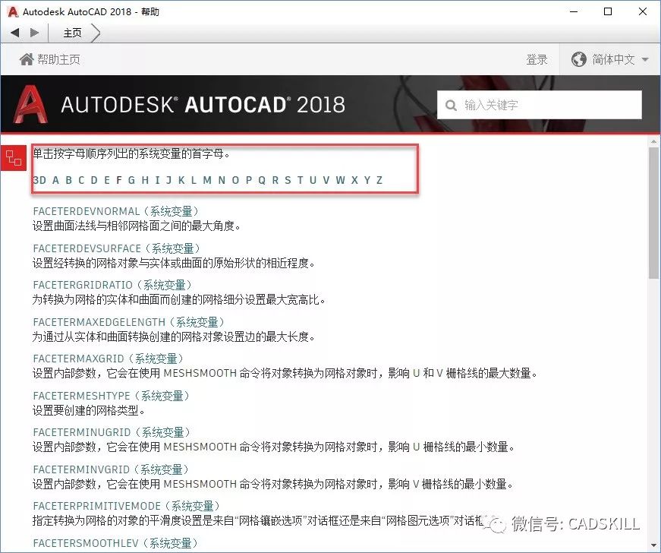Go to 帮助主页 home icon link
Screen dimensions: 661x553
pos(50,59)
